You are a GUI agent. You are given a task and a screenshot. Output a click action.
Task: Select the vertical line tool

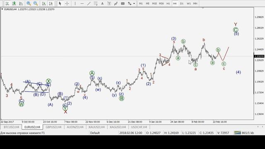[75, 3]
